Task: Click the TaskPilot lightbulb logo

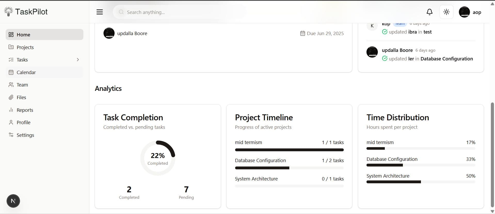Action: tap(8, 12)
